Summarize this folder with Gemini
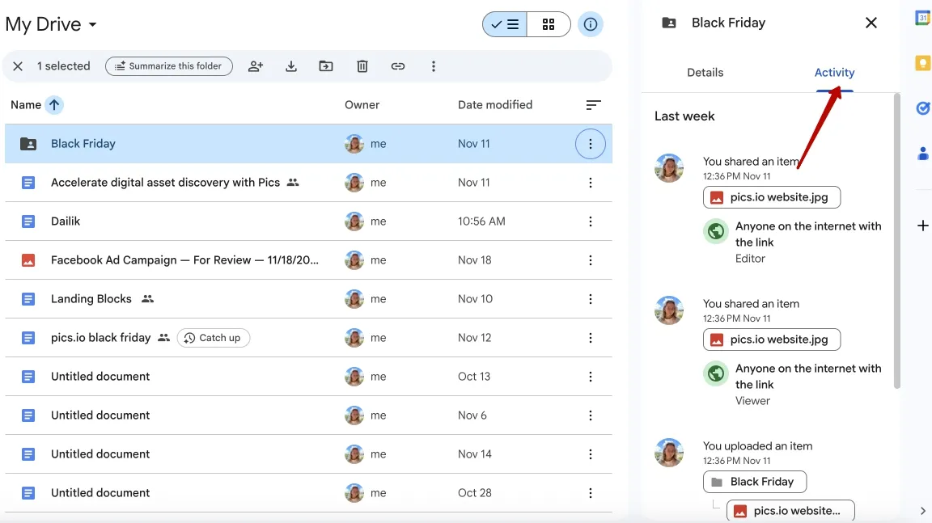Viewport: 932px width, 523px height. point(168,65)
